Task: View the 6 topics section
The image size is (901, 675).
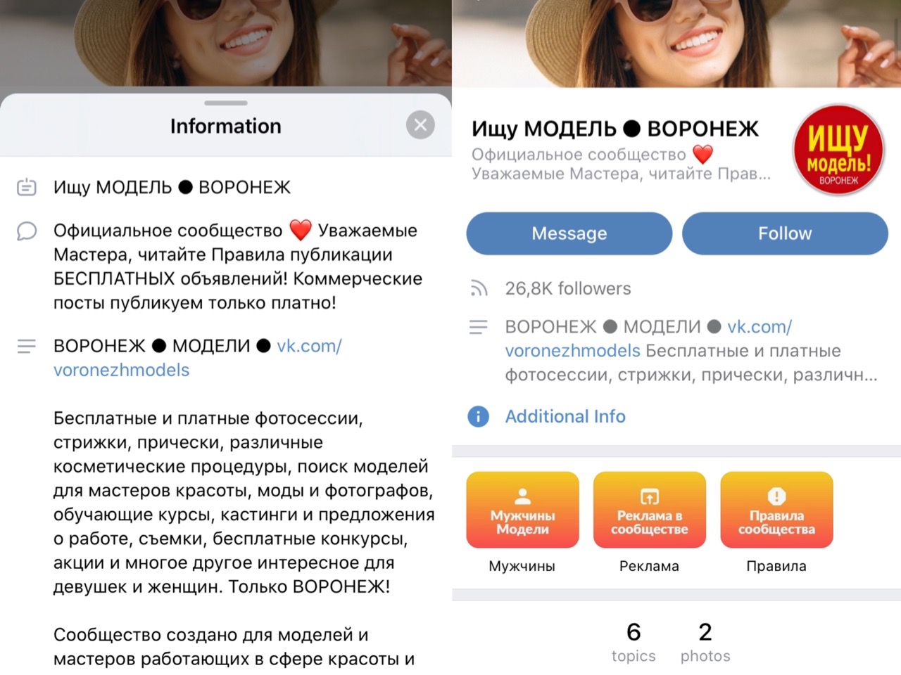Action: pyautogui.click(x=634, y=642)
